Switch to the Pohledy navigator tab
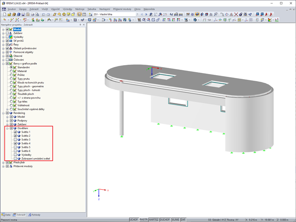 click(x=34, y=215)
